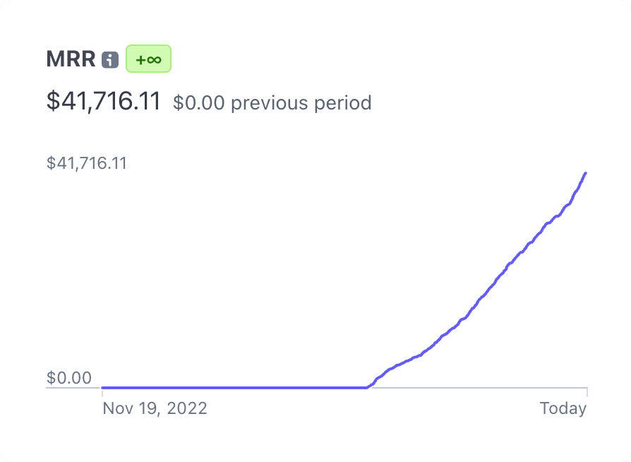Image resolution: width=631 pixels, height=462 pixels.
Task: Click the green +∞ growth badge
Action: tap(148, 59)
